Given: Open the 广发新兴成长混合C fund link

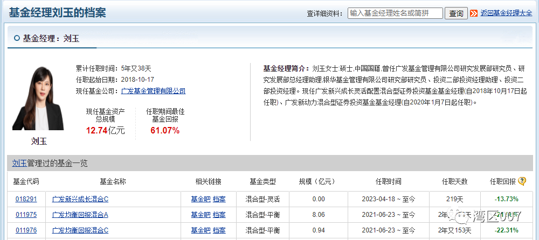Looking at the screenshot, I should coord(80,199).
